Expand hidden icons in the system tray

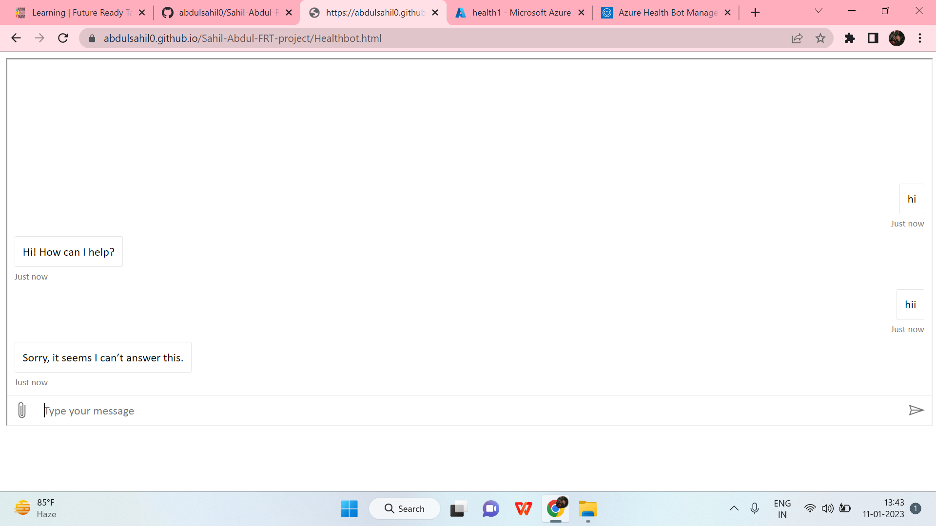click(x=734, y=508)
